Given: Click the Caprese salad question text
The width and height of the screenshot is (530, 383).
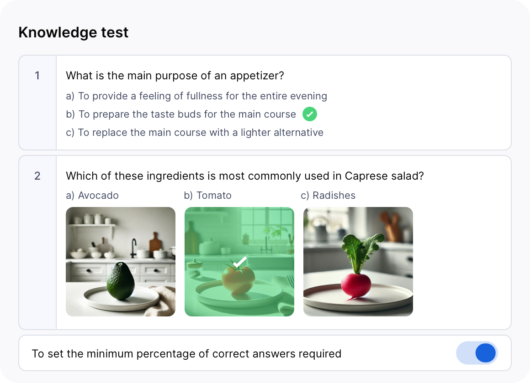Looking at the screenshot, I should [245, 176].
